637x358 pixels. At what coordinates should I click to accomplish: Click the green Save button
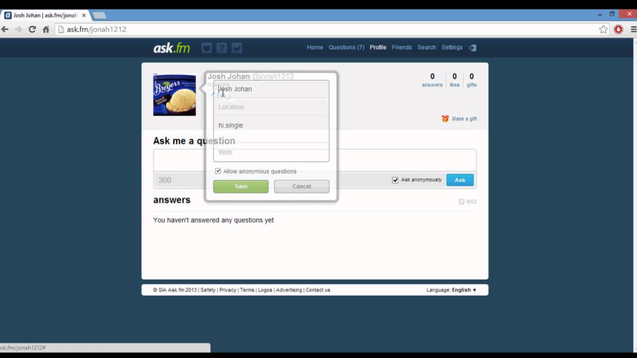(x=241, y=186)
